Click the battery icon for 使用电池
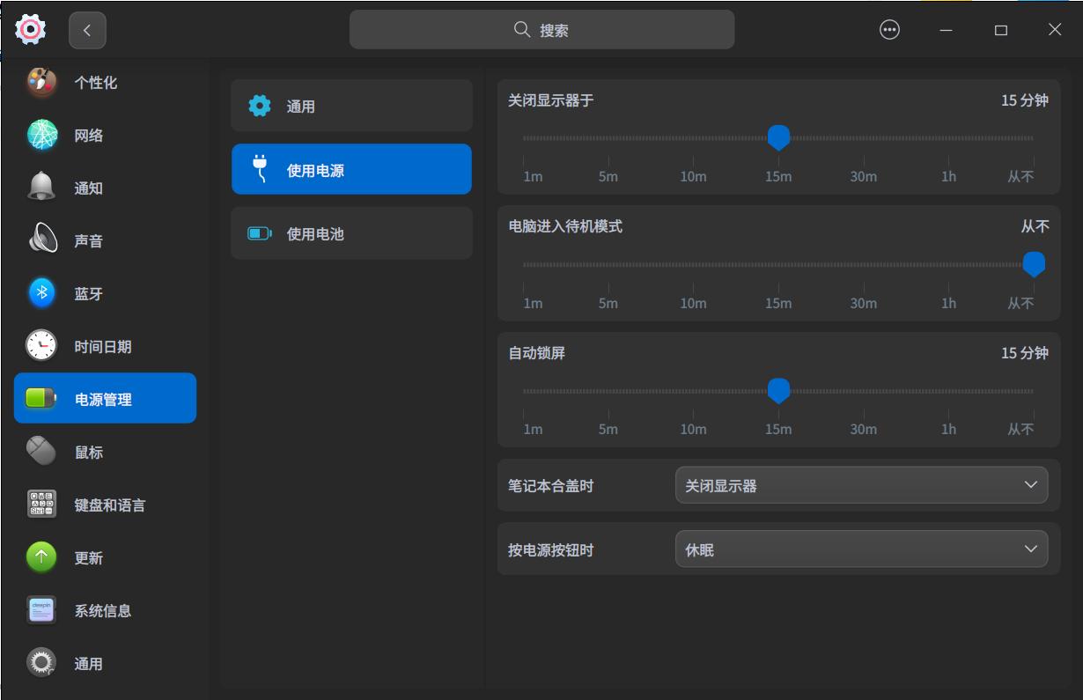 pos(260,233)
